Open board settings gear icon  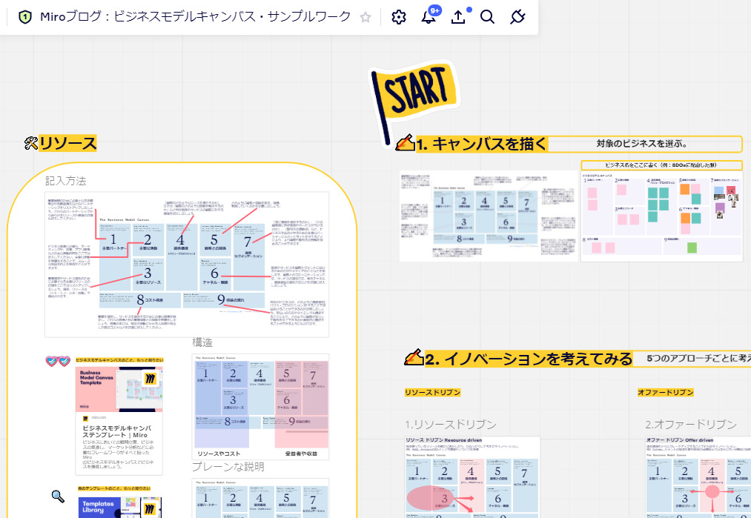(x=399, y=17)
